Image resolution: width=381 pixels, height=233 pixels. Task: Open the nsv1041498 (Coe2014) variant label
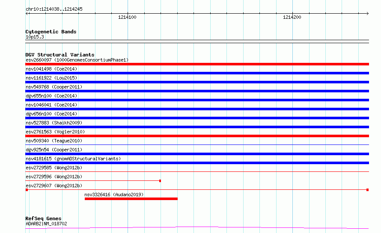(51, 69)
